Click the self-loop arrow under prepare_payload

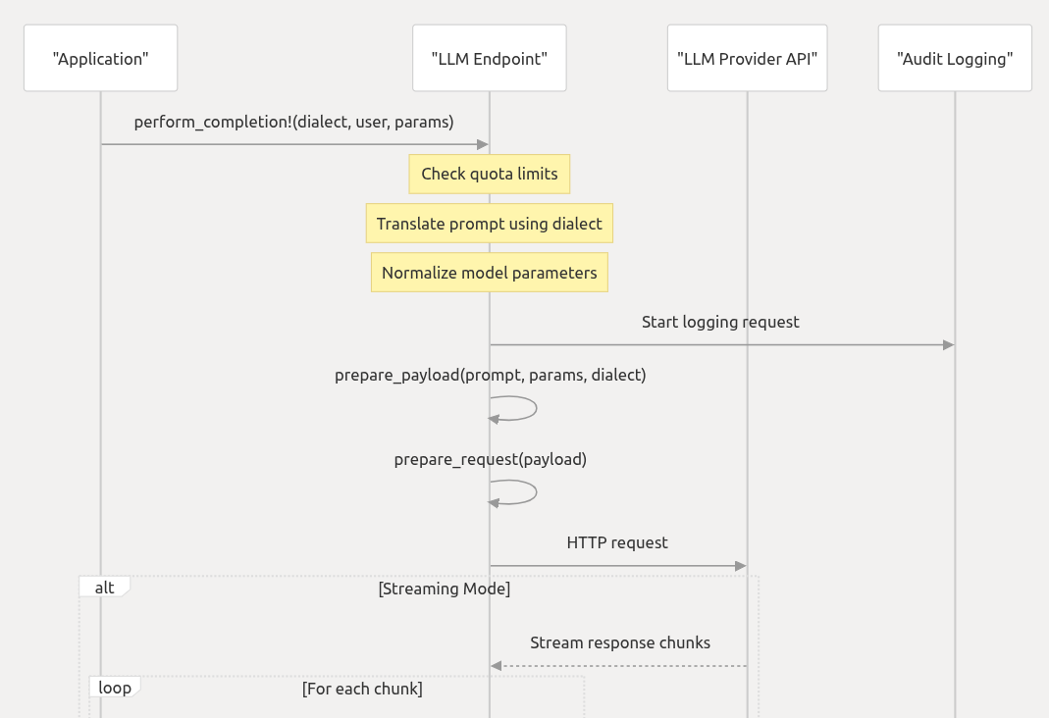tap(525, 408)
